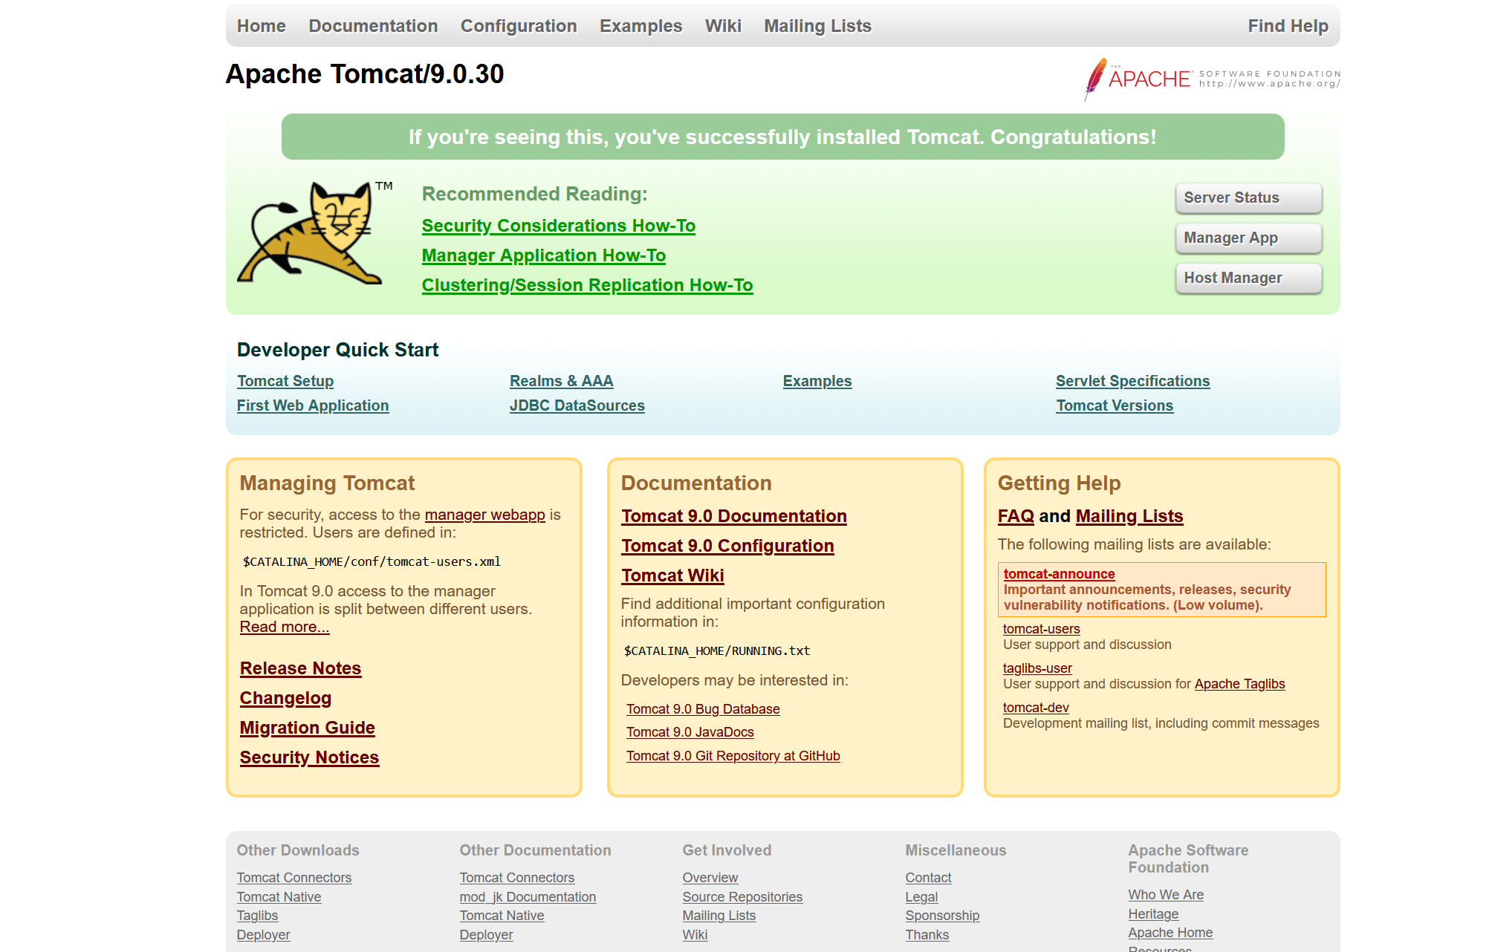Click the tomcat-announce mailing list link

tap(1058, 574)
